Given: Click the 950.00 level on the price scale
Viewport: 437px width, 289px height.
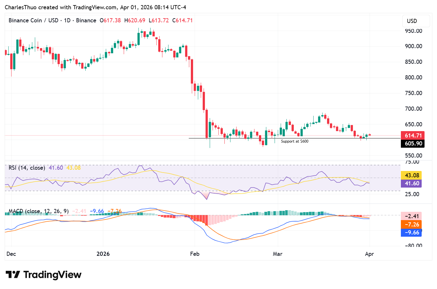Looking at the screenshot, I should tap(413, 31).
